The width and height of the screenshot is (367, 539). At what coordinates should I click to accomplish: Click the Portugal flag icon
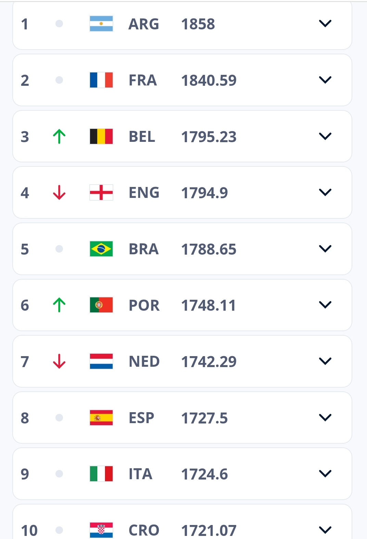[101, 305]
